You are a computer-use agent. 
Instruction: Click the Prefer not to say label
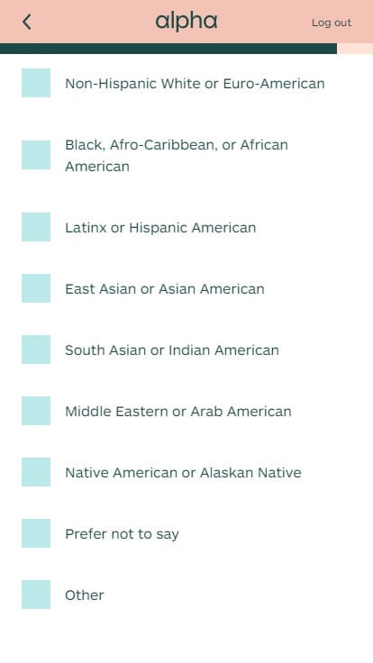(x=122, y=534)
